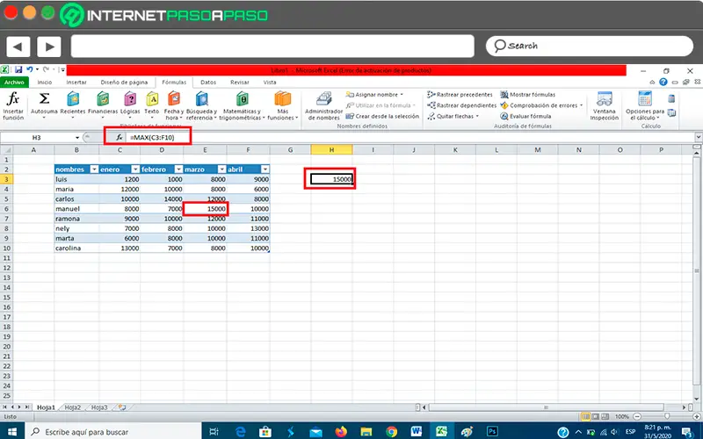This screenshot has width=703, height=439.
Task: Open Chrome from the Windows taskbar
Action: [x=391, y=431]
